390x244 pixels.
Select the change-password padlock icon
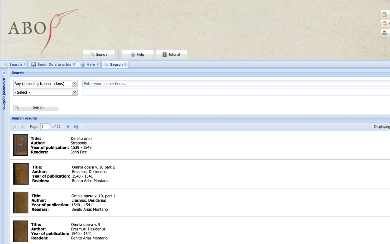click(384, 23)
